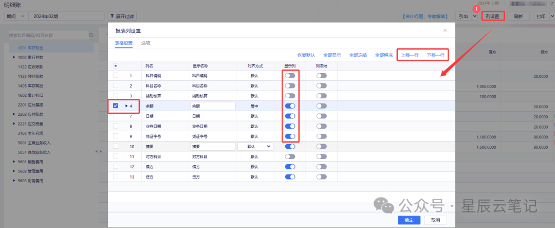The height and width of the screenshot is (228, 555).
Task: Switch to the 表格设置 tab
Action: click(123, 43)
